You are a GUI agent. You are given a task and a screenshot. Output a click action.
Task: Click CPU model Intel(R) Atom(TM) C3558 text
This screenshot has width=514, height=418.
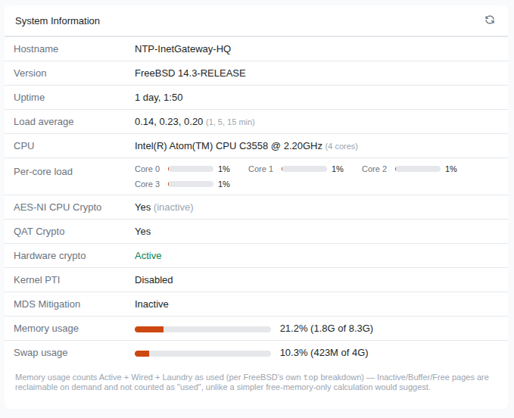(229, 146)
